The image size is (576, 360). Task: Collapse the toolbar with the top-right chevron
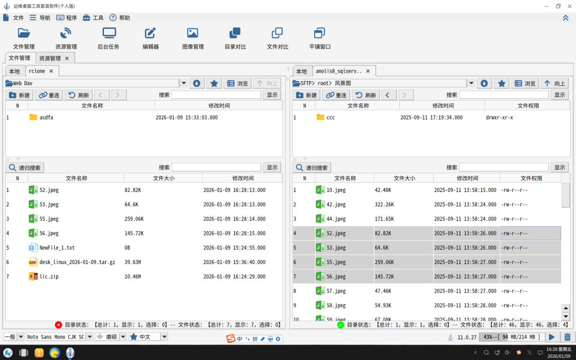tap(565, 18)
